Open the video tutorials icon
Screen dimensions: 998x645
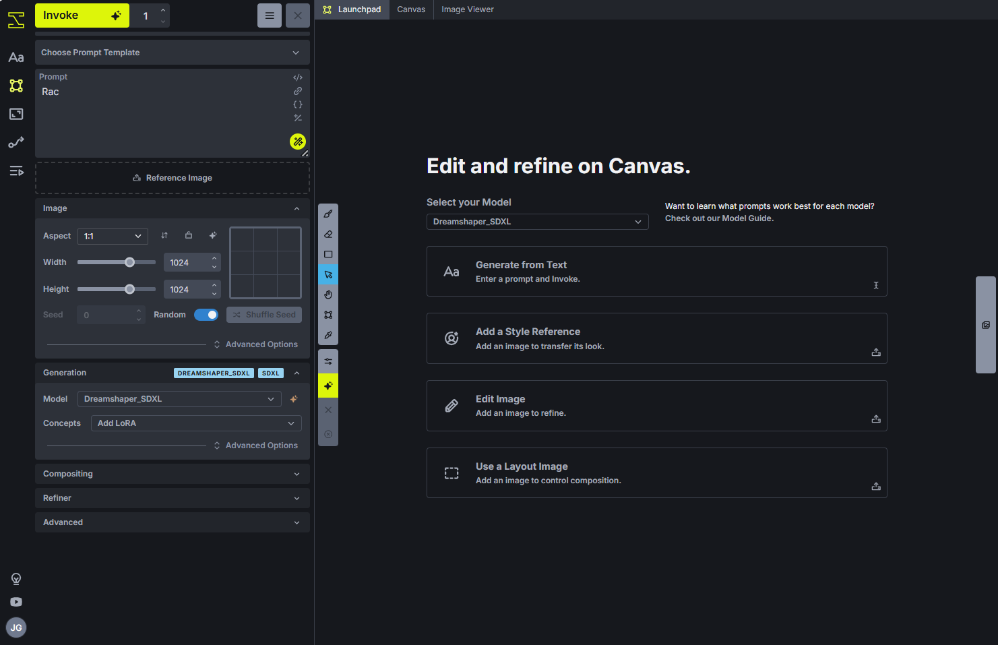click(x=16, y=602)
